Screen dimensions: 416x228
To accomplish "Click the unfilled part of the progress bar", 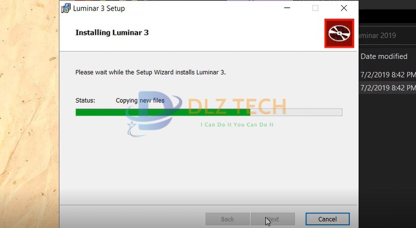I will [x=296, y=112].
